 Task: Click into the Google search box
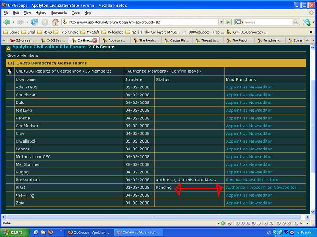269,22
